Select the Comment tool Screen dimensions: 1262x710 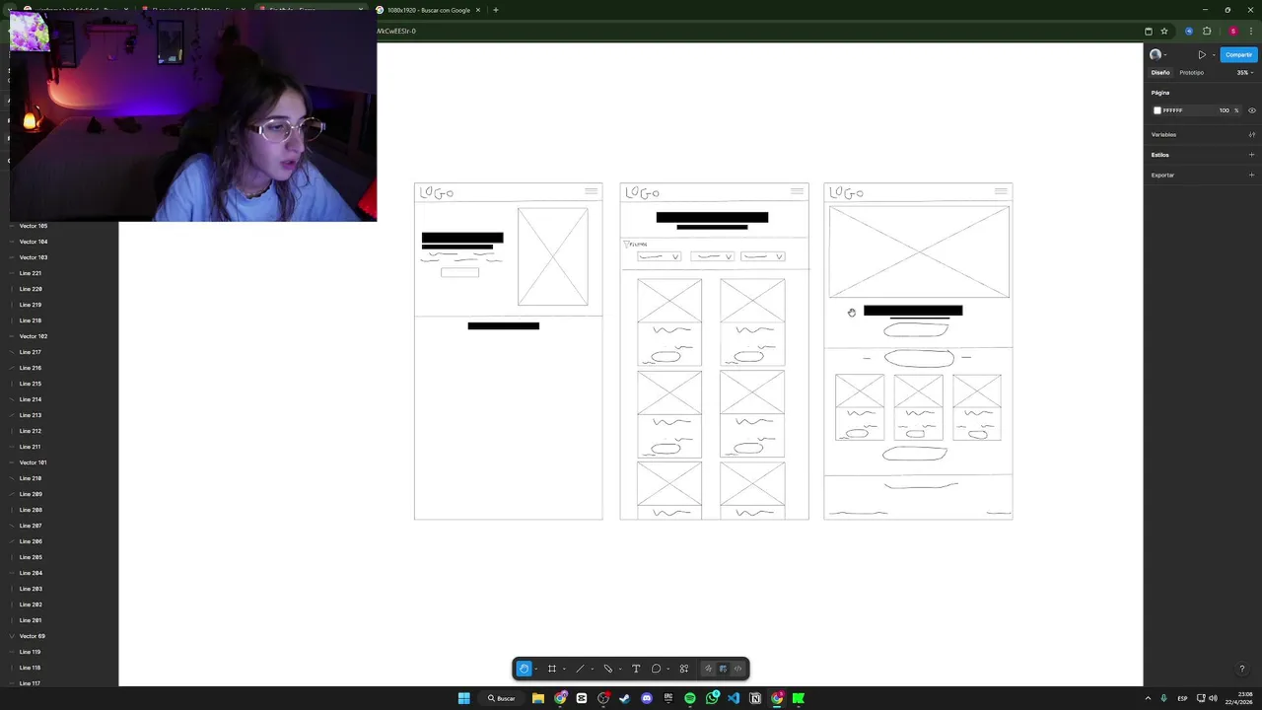coord(656,669)
